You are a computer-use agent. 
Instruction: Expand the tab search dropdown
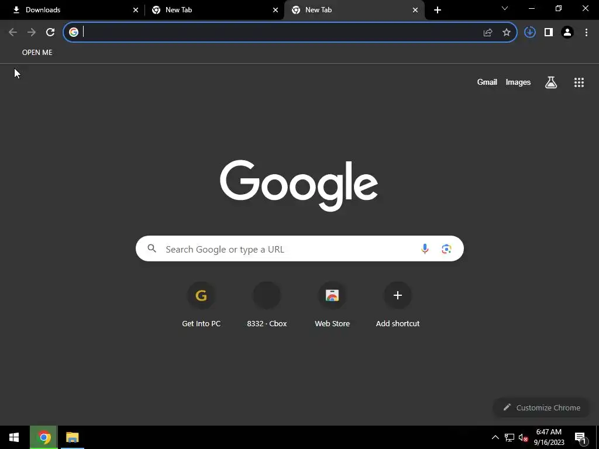[x=505, y=8]
